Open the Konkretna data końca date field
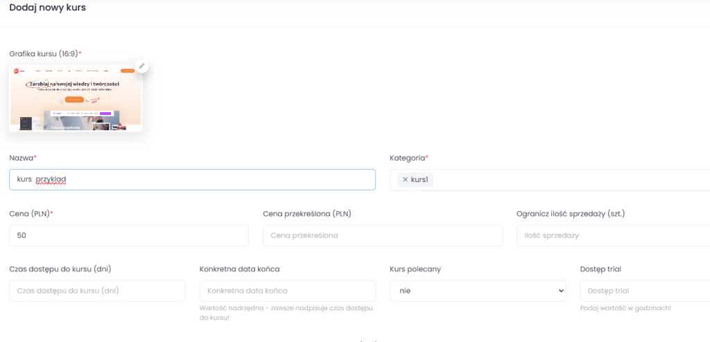 [287, 291]
